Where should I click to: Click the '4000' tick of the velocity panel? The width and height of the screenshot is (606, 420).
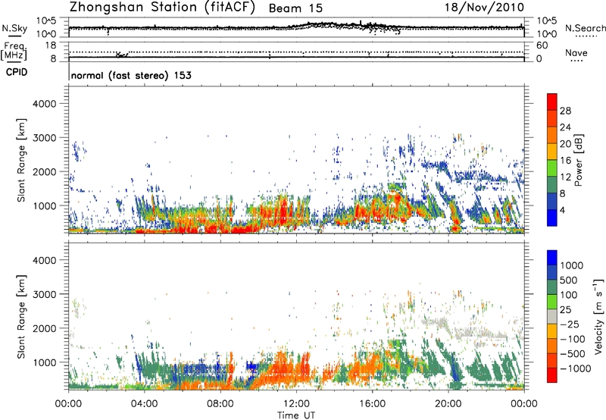coord(45,260)
